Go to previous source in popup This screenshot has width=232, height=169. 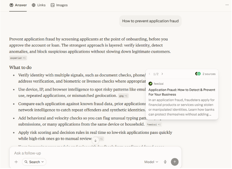coord(150,74)
